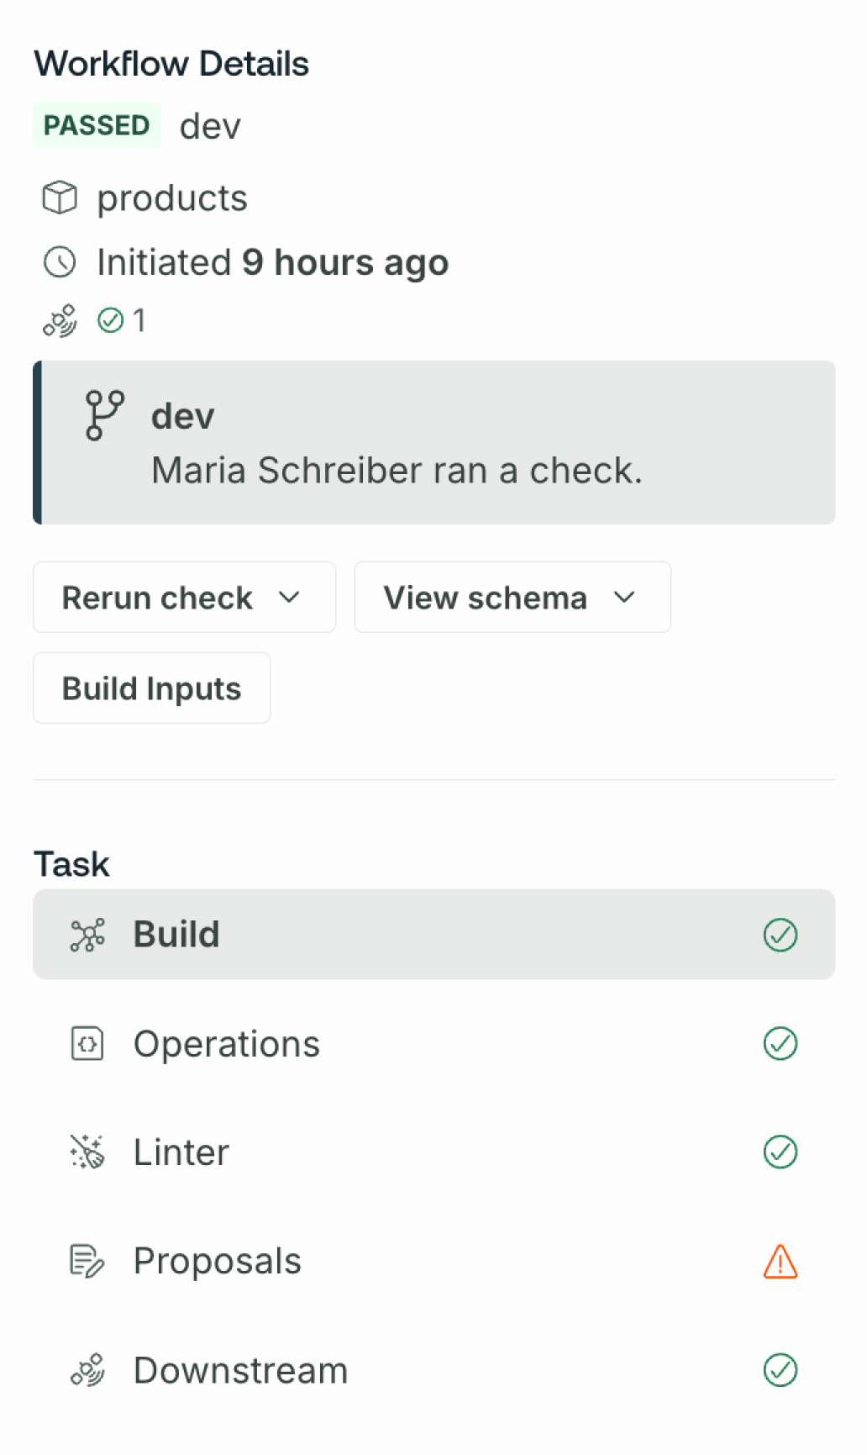This screenshot has width=867, height=1455.
Task: Click the downstream icon beside count 1
Action: [x=60, y=320]
